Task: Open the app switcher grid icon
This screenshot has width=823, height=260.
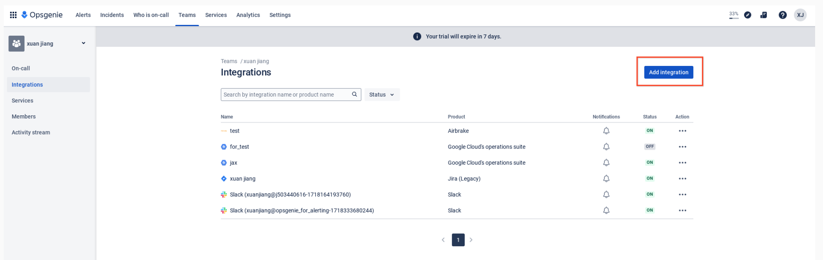Action: [13, 15]
